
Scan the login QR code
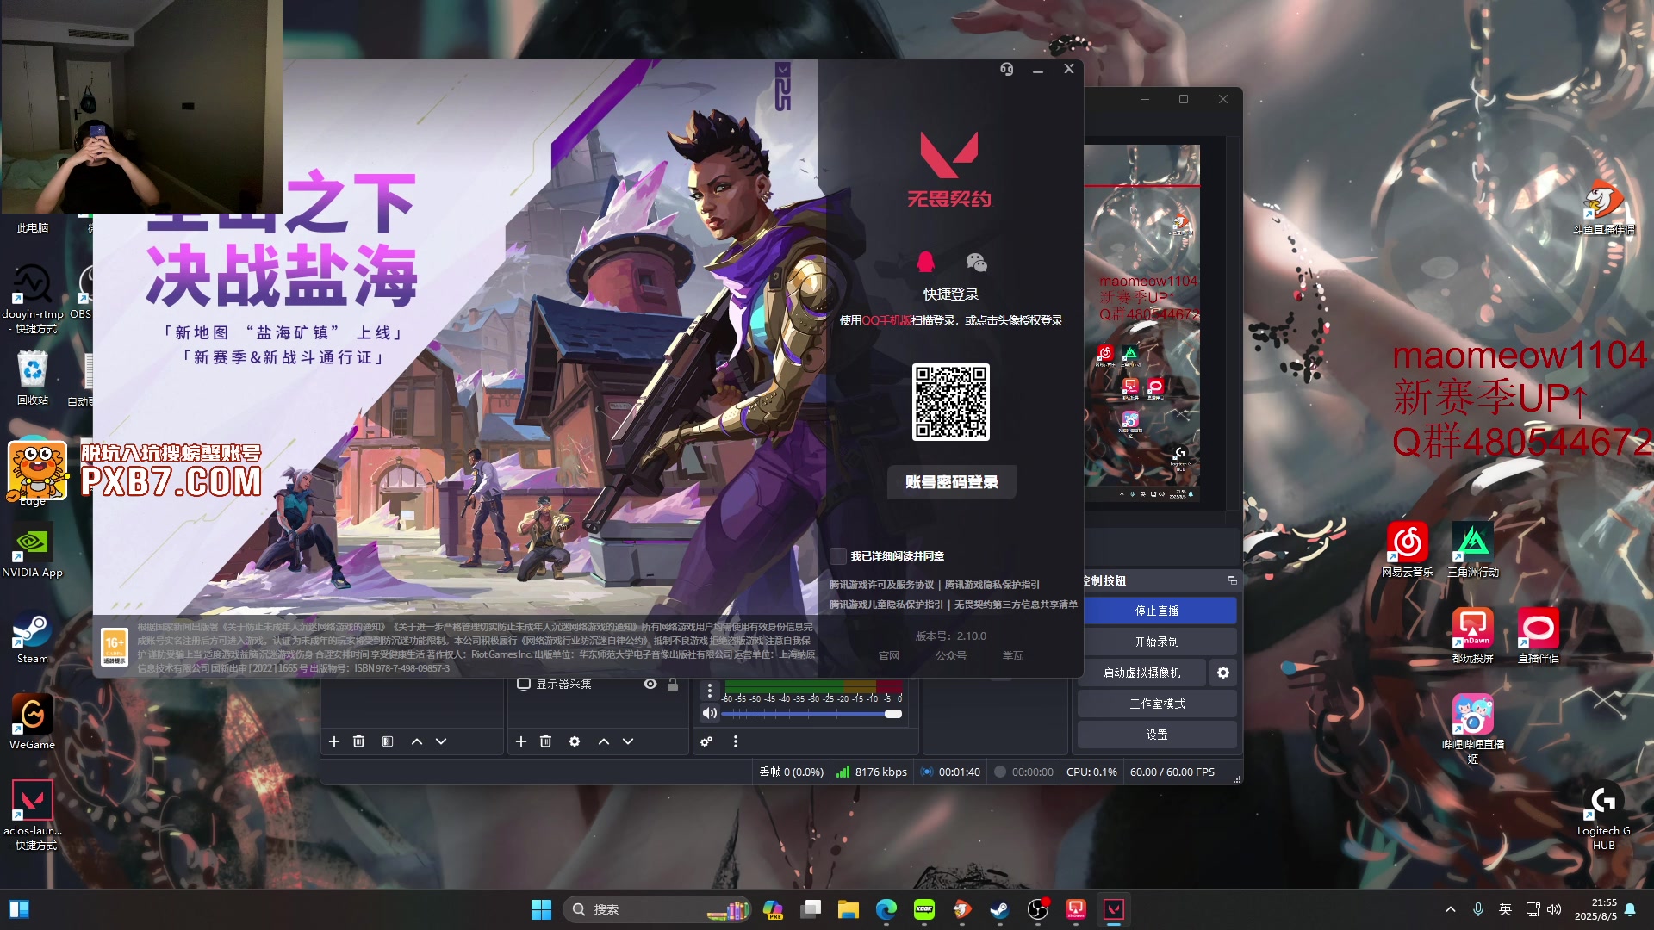coord(951,401)
